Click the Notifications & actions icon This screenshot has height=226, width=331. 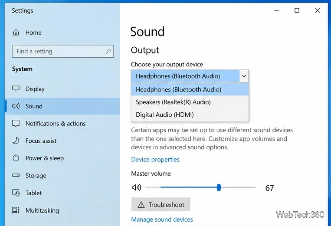tap(16, 123)
